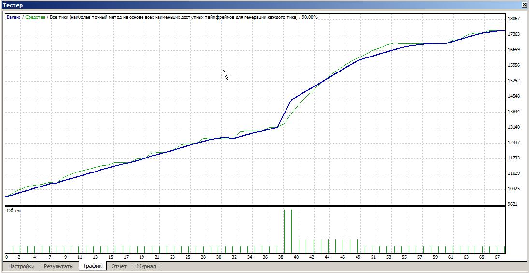Image resolution: width=529 pixels, height=273 pixels.
Task: Click the 12437 axis value
Action: (x=514, y=143)
